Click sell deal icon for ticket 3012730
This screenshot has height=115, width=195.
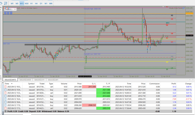pyautogui.click(x=6, y=87)
